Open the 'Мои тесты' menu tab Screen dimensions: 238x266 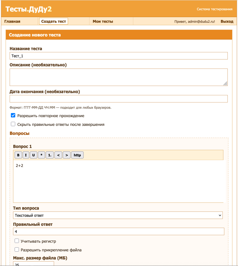103,21
